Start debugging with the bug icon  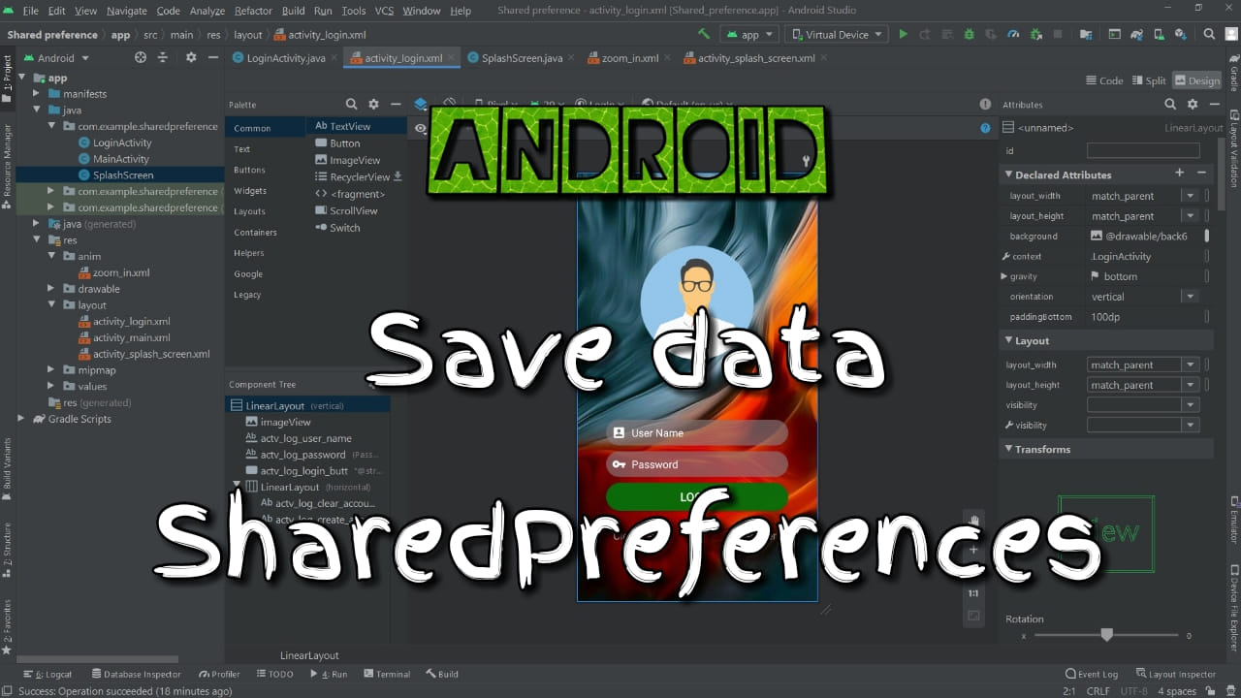tap(969, 34)
